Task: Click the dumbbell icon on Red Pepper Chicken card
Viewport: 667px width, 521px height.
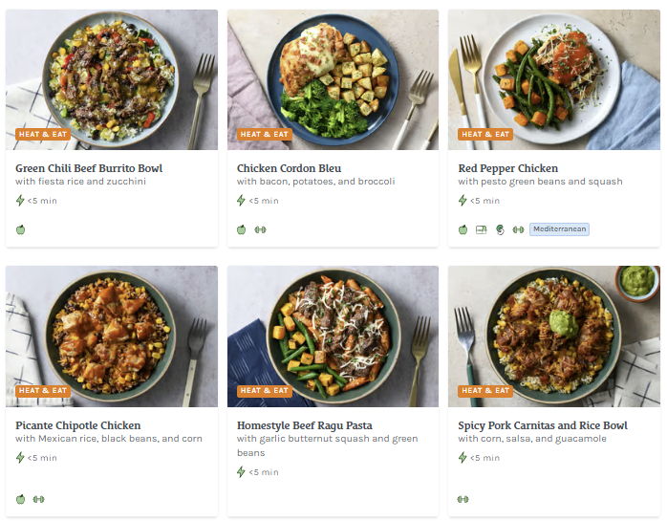Action: tap(518, 229)
